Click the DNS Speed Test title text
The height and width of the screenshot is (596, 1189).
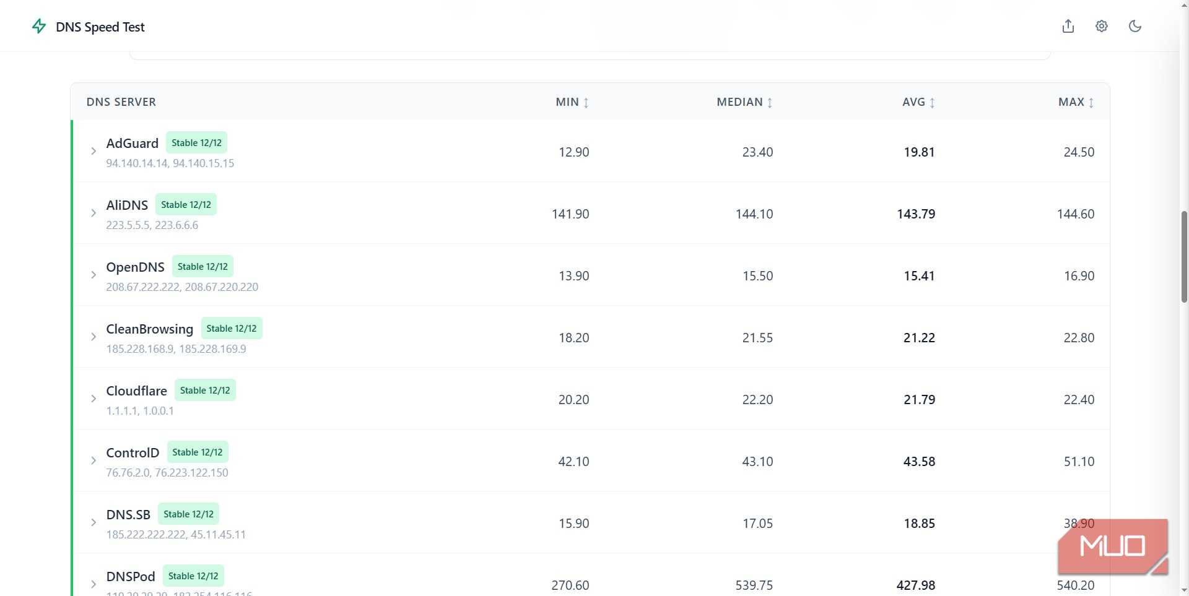click(100, 27)
